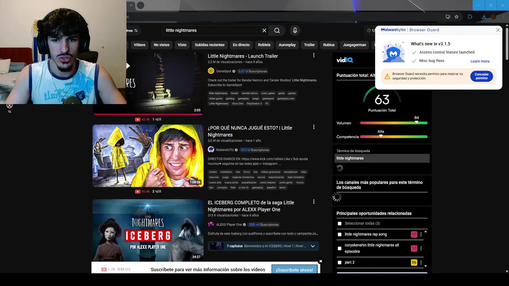Open filters icon beside the search box
This screenshot has width=509, height=286.
[136, 31]
